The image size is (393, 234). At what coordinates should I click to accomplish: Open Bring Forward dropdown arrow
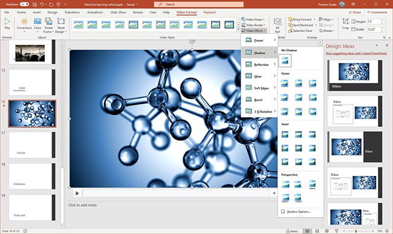(x=314, y=19)
